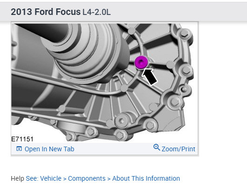This screenshot has width=247, height=191.
Task: Click the L4-2.0L engine label
Action: tap(96, 12)
